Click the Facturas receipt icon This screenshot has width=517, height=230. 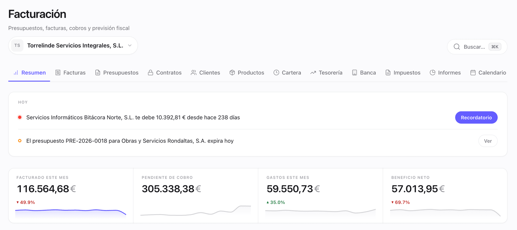tap(58, 73)
